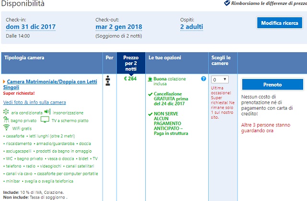
Task: Open Vedi foto & info sulla camera
Action: (35, 102)
